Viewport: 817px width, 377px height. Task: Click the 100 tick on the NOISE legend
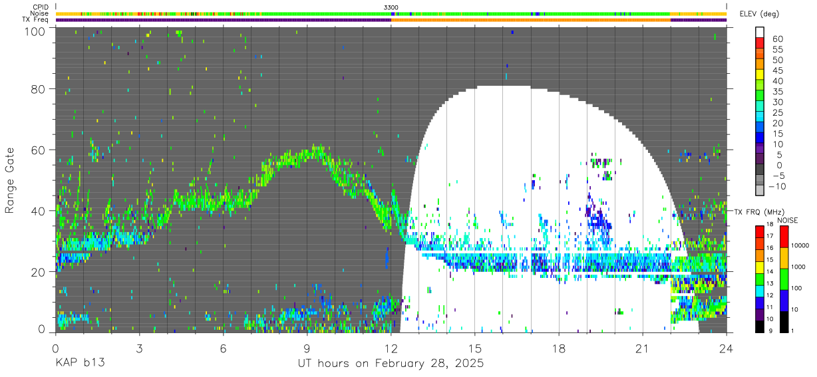797,288
